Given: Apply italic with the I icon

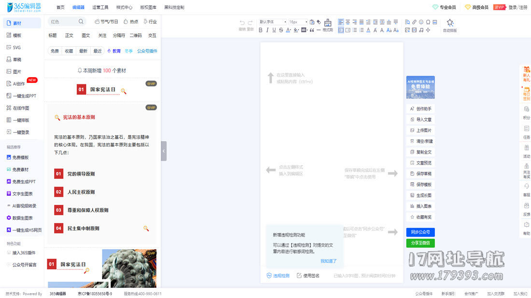Looking at the screenshot, I should pyautogui.click(x=267, y=30).
